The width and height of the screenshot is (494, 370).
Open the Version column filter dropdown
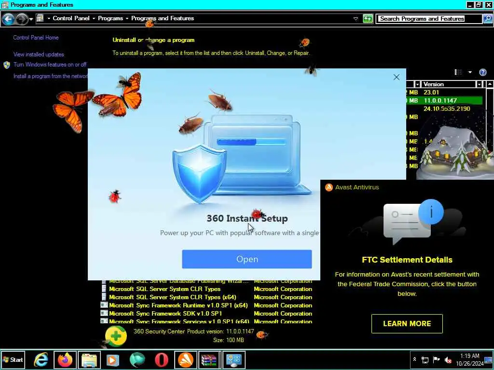(479, 84)
